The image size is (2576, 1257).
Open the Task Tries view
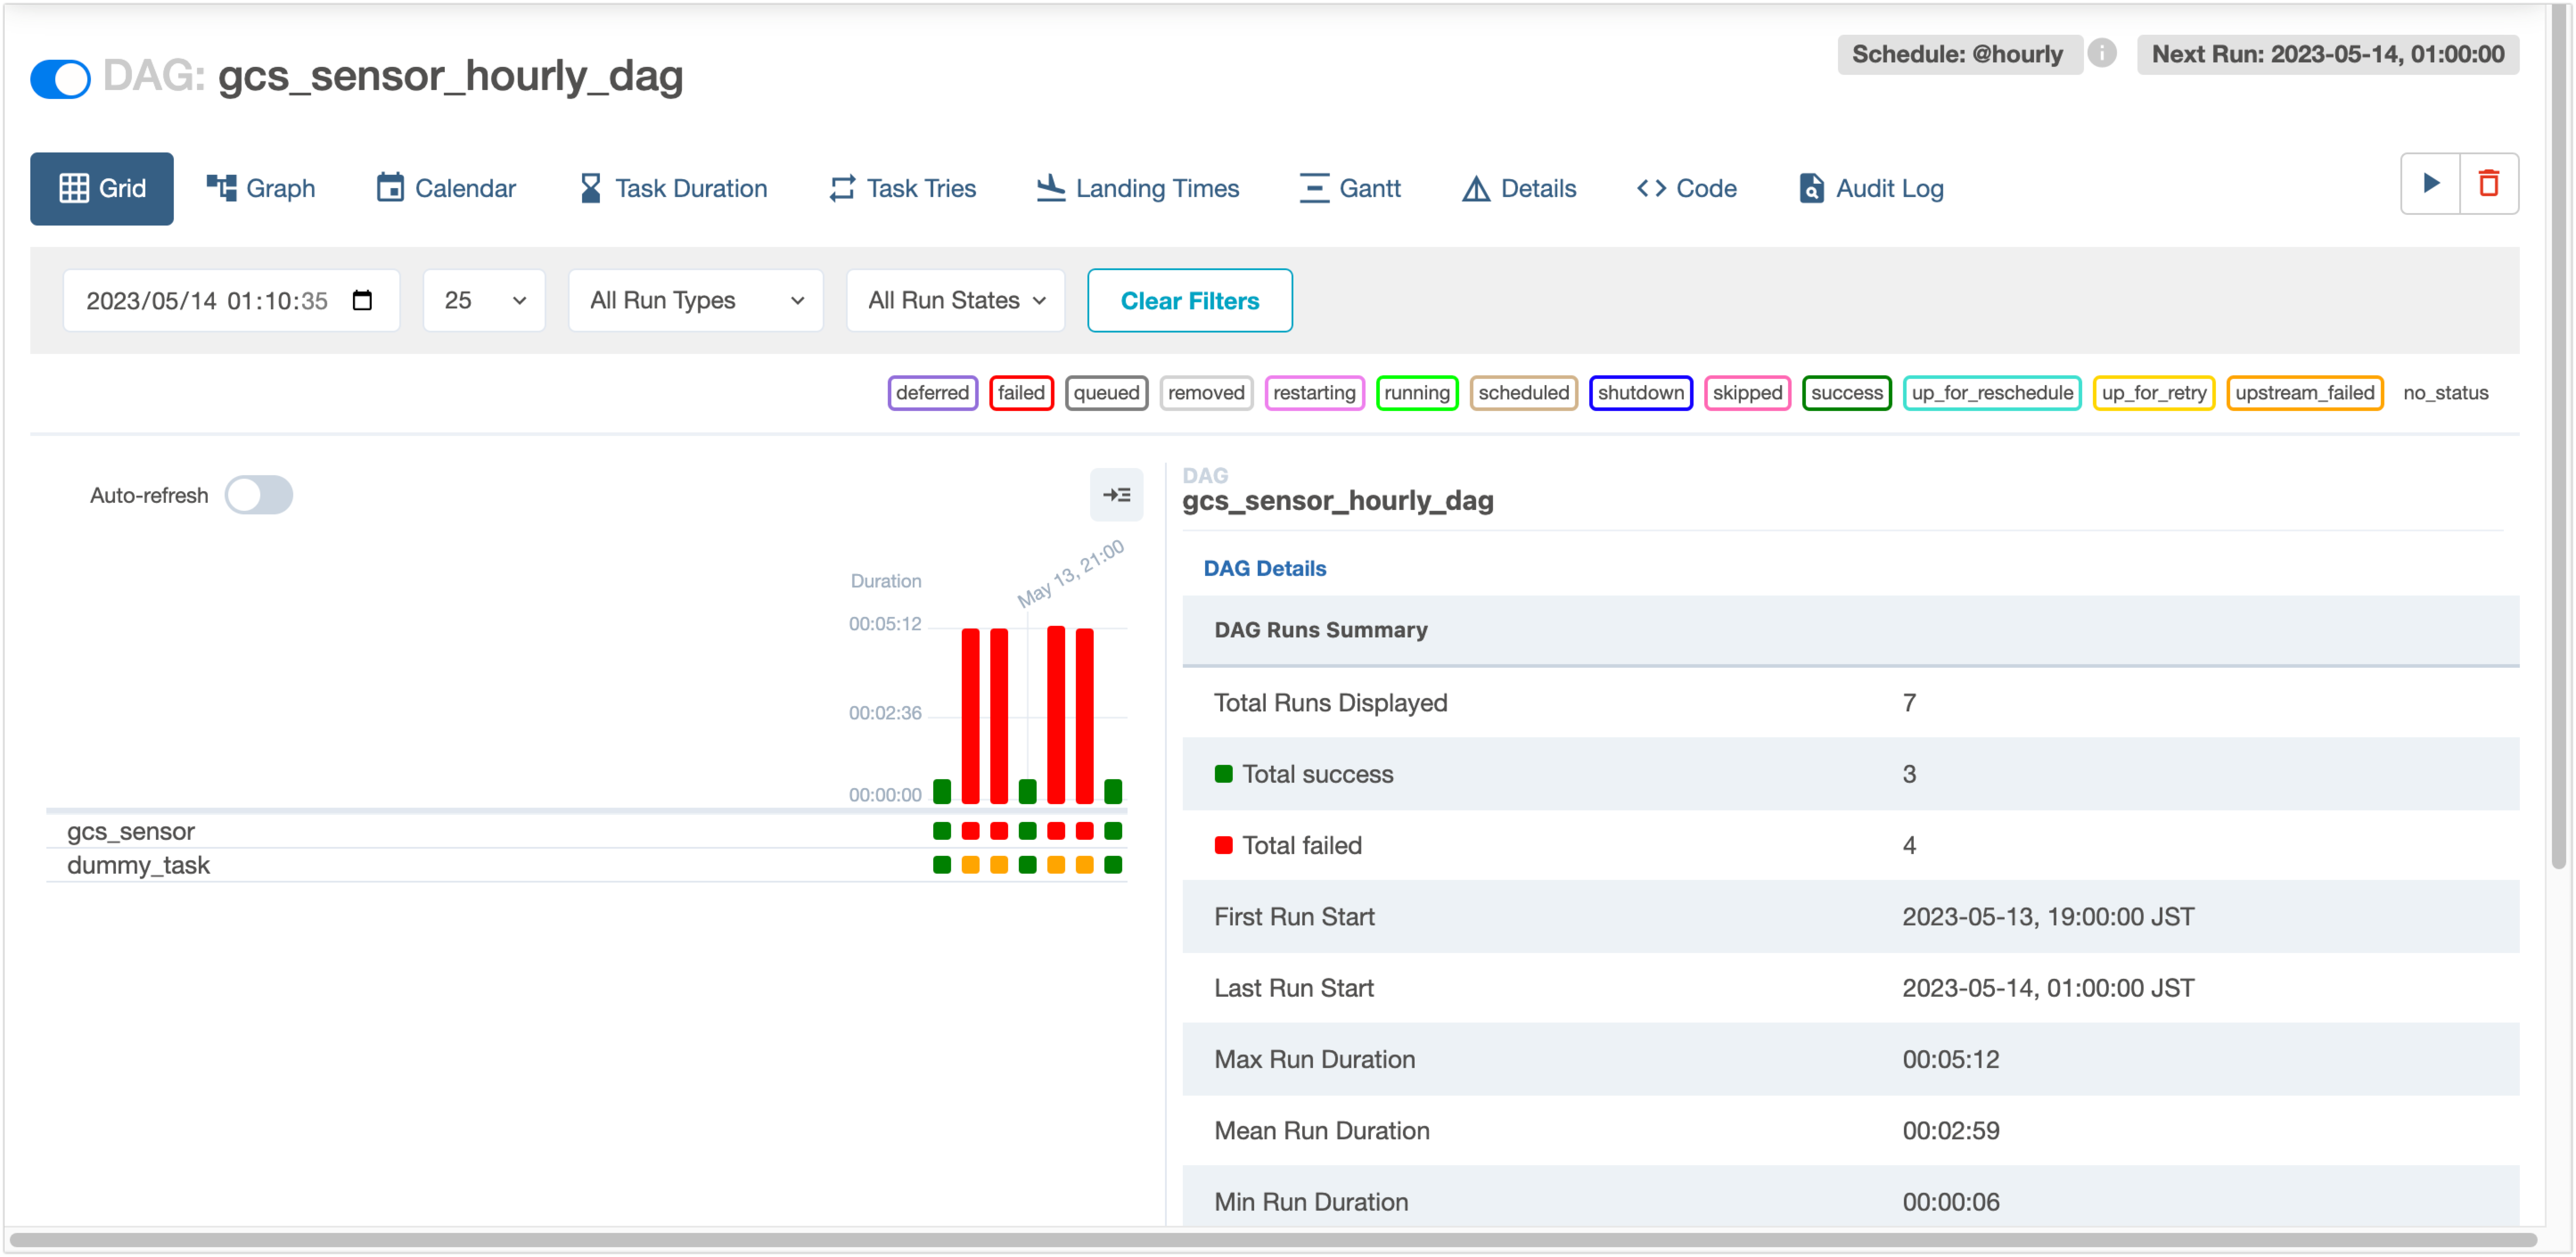[x=902, y=188]
